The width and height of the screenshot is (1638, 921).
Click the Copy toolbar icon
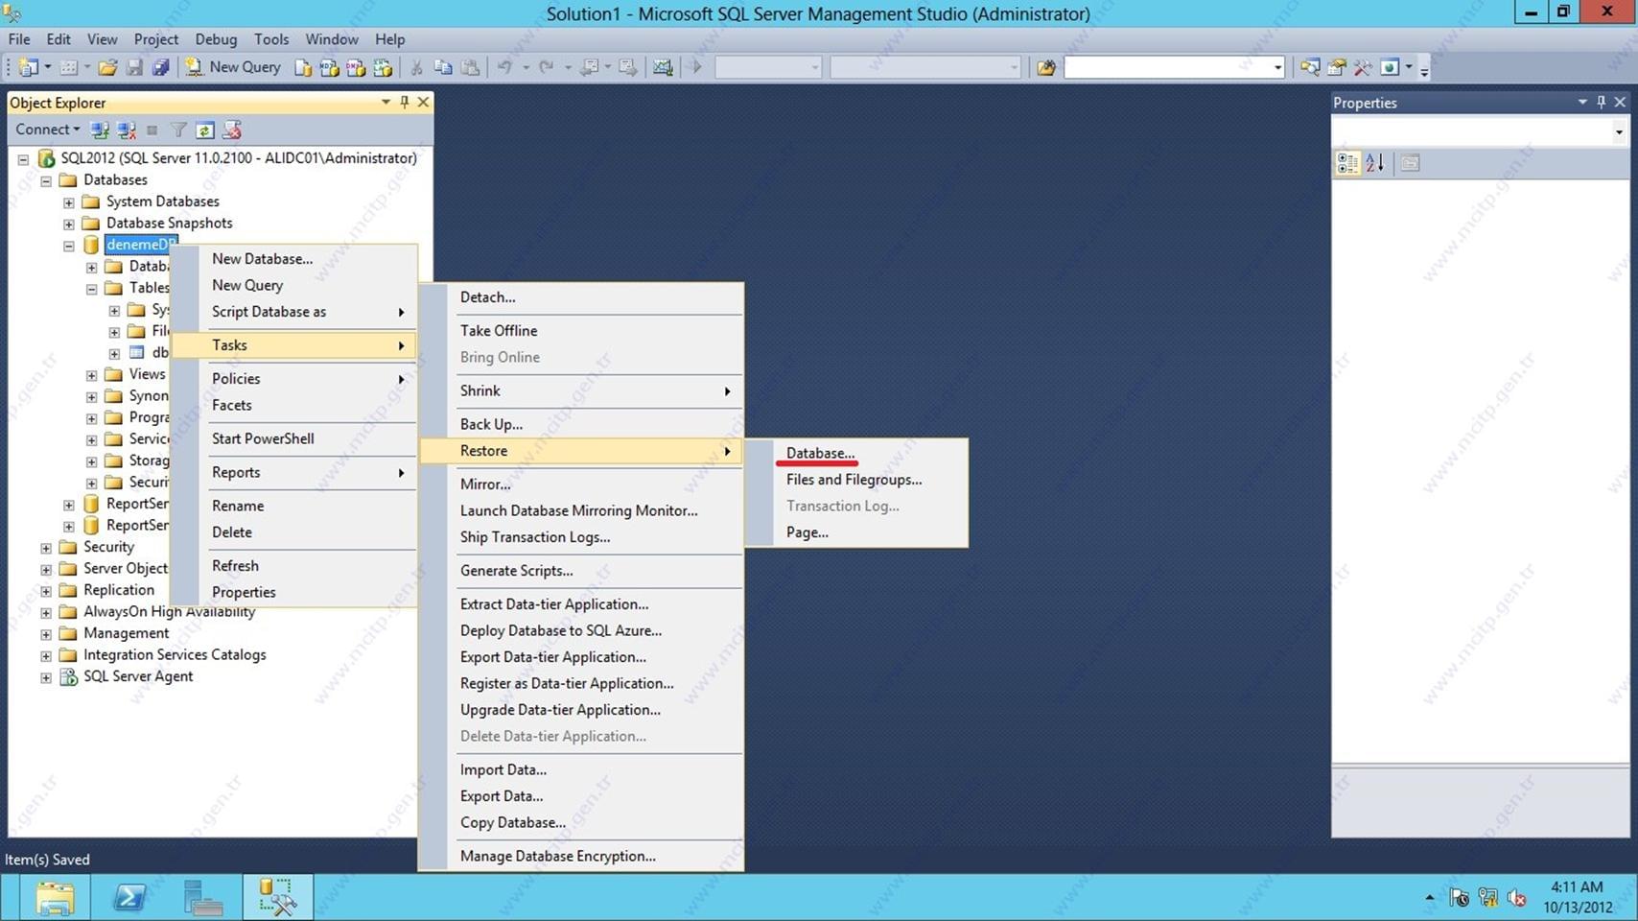[443, 67]
